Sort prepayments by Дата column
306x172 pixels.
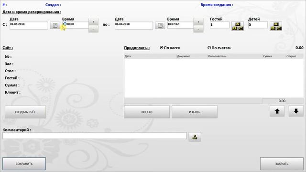click(150, 56)
